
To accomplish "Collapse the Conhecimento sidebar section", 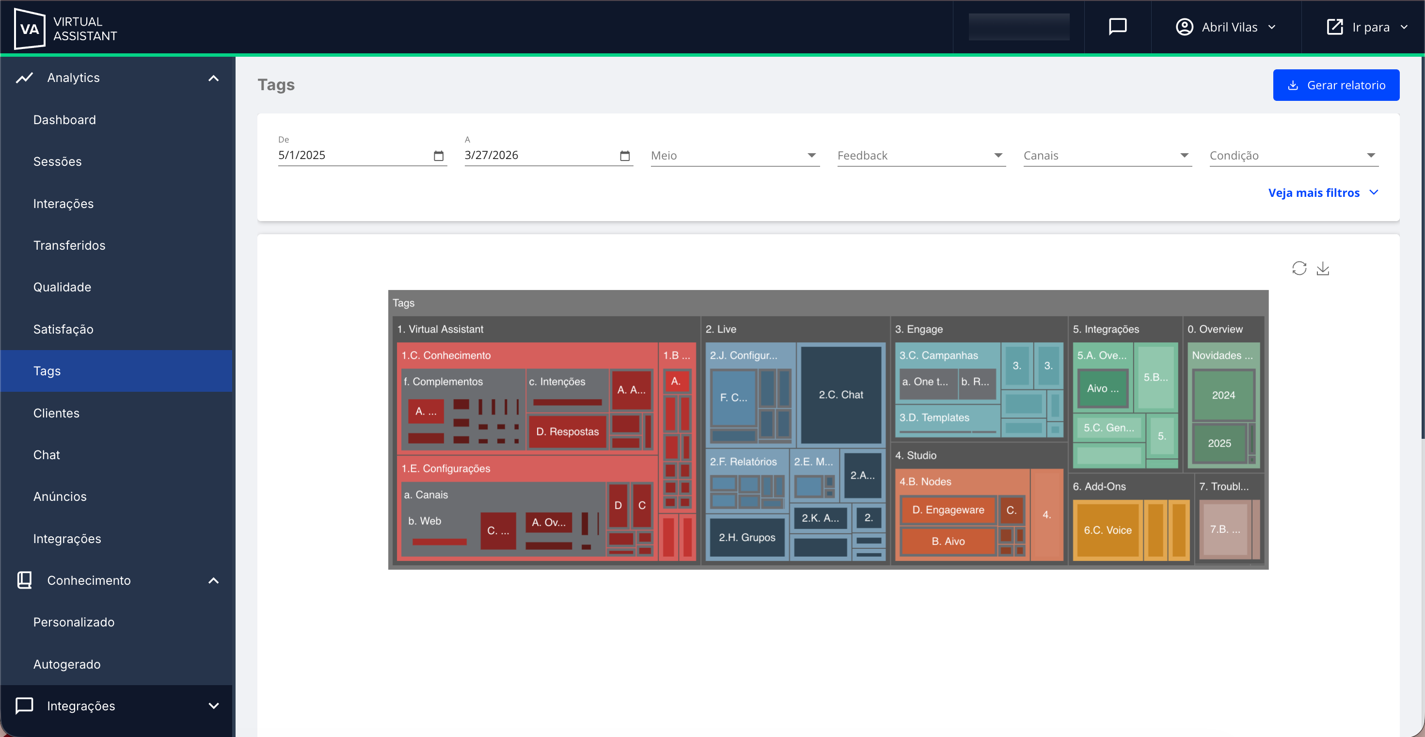I will click(x=214, y=580).
